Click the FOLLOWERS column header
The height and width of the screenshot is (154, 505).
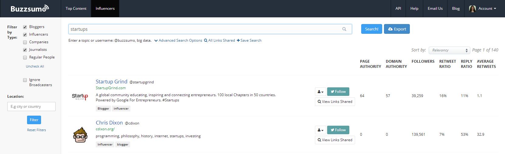[423, 61]
